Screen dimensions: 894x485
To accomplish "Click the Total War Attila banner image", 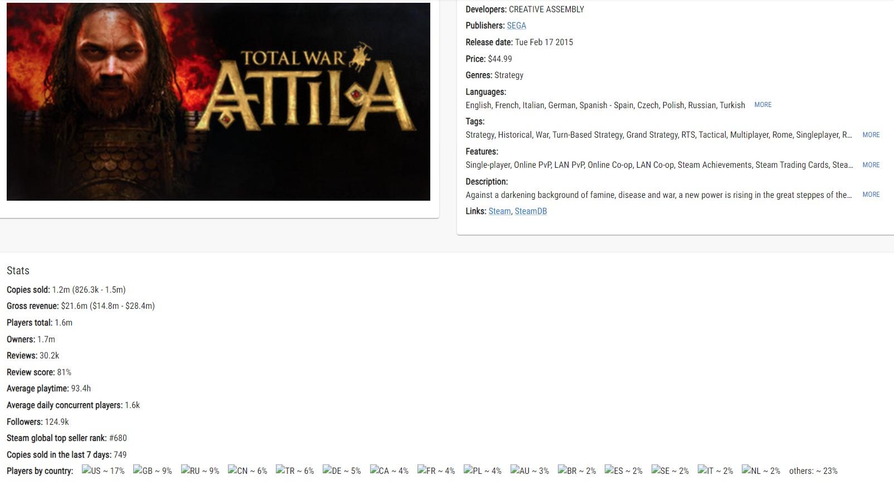I will tap(218, 101).
